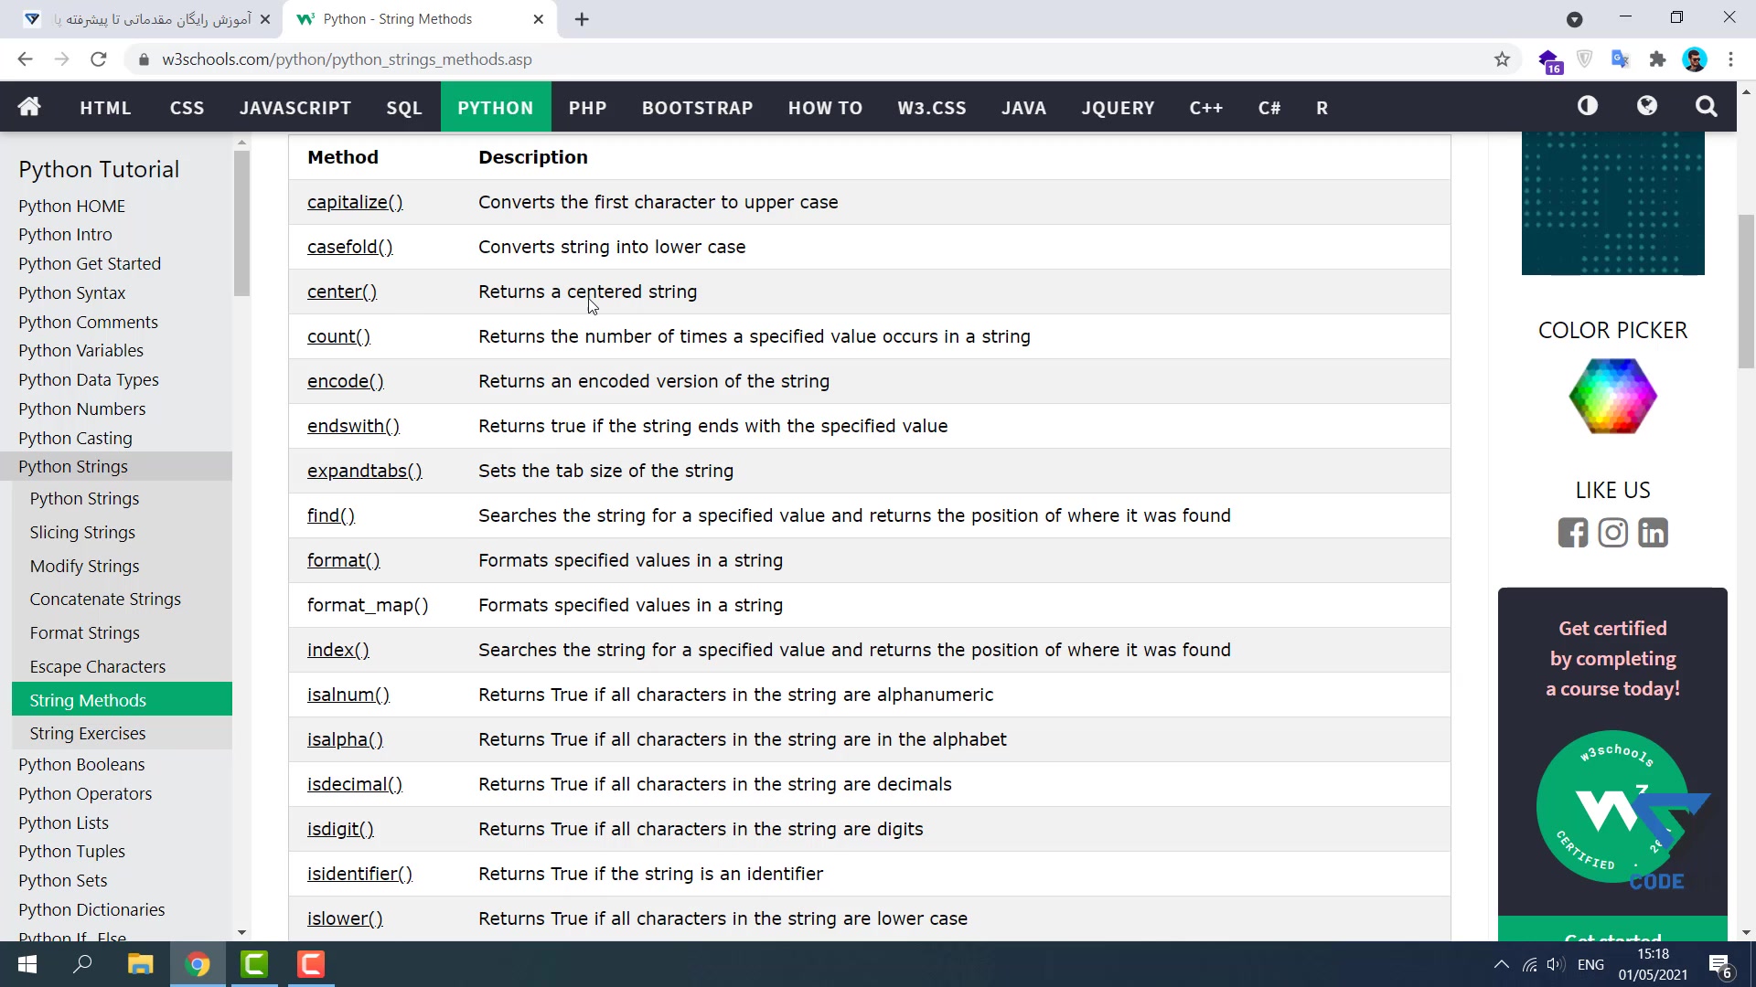
Task: Reload the page with refresh button
Action: [x=99, y=59]
